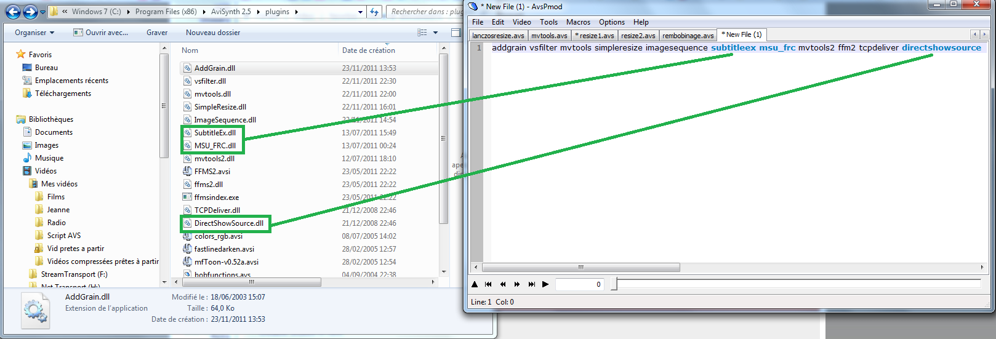Open the Organiser dropdown menu
Viewport: 996px width, 339px height.
tap(34, 33)
